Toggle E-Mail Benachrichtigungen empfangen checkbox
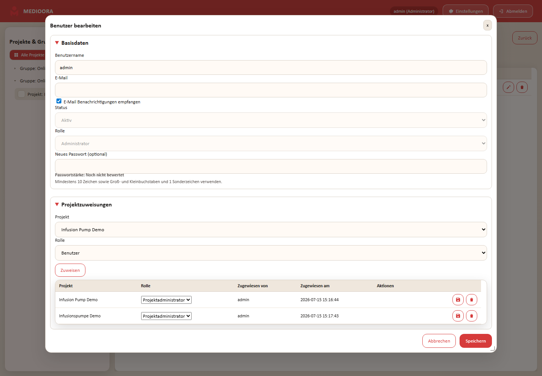 pyautogui.click(x=59, y=101)
